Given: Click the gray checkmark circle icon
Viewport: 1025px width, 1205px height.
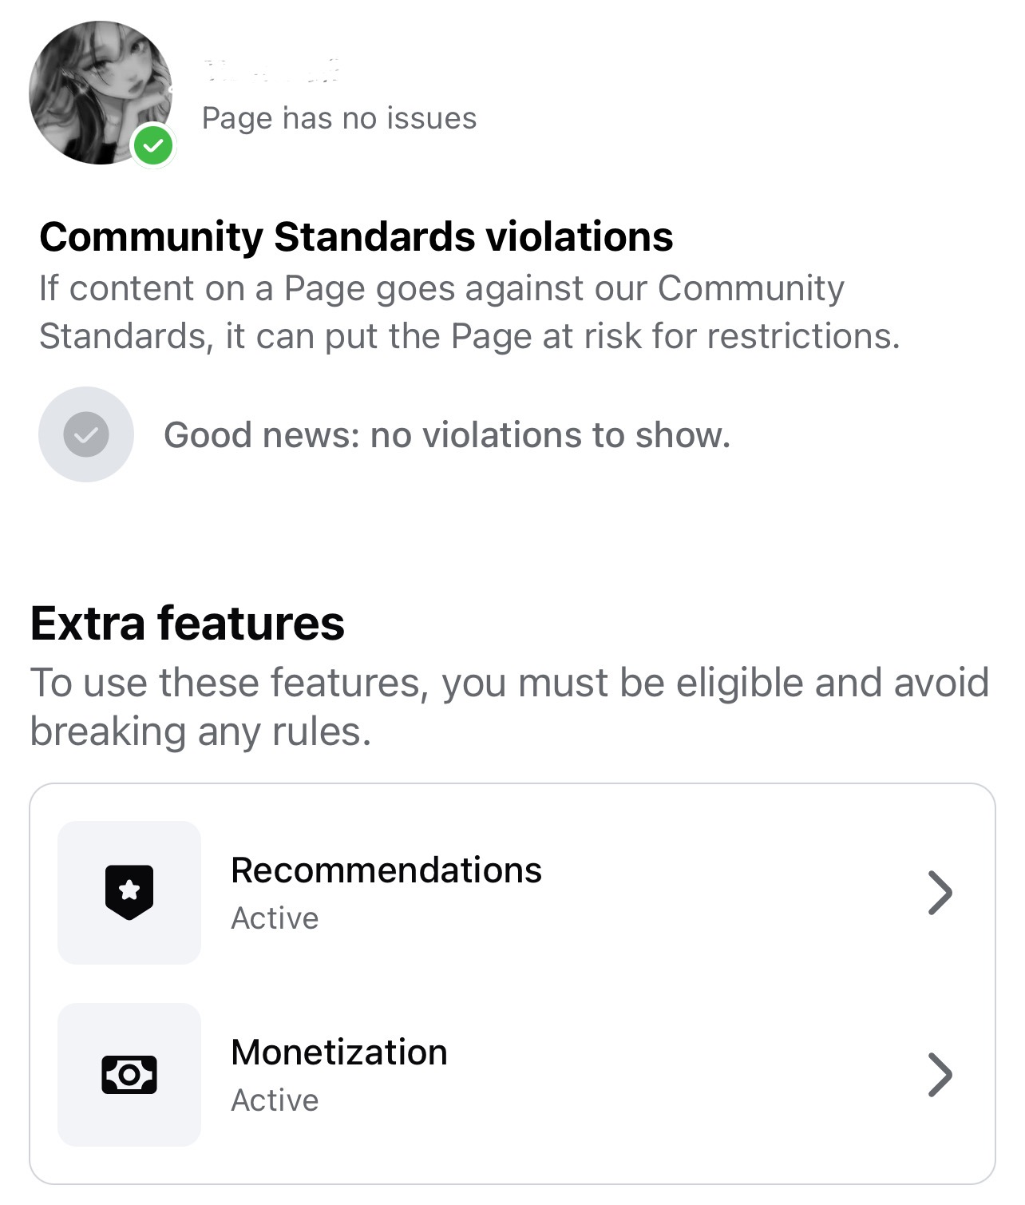Looking at the screenshot, I should (x=86, y=434).
